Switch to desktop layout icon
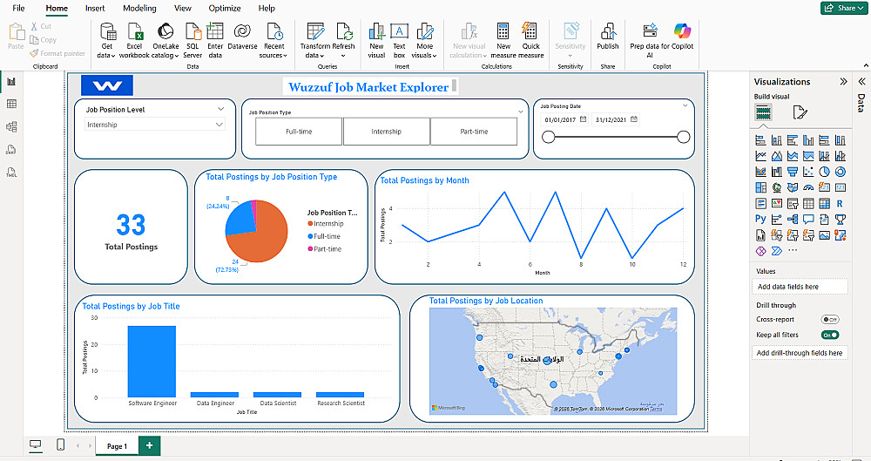 36,444
